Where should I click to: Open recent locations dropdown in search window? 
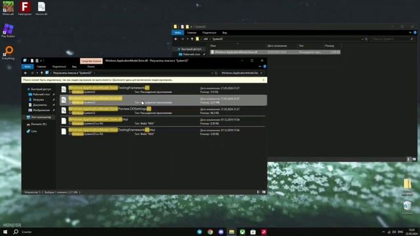pyautogui.click(x=37, y=73)
